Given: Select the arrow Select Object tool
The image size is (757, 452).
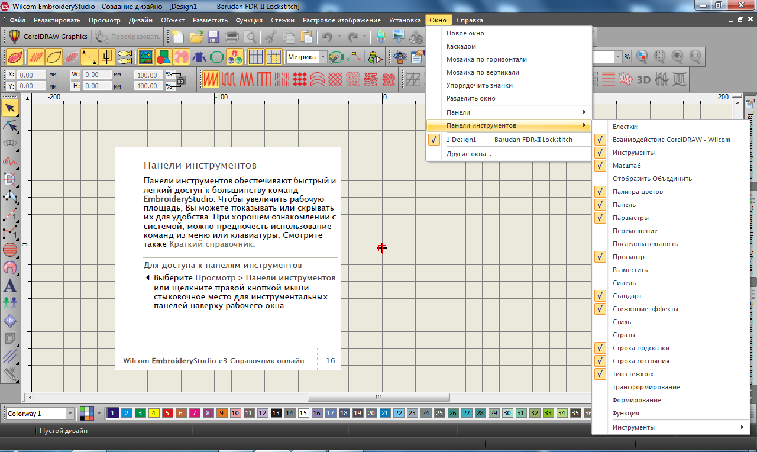Looking at the screenshot, I should [x=10, y=108].
